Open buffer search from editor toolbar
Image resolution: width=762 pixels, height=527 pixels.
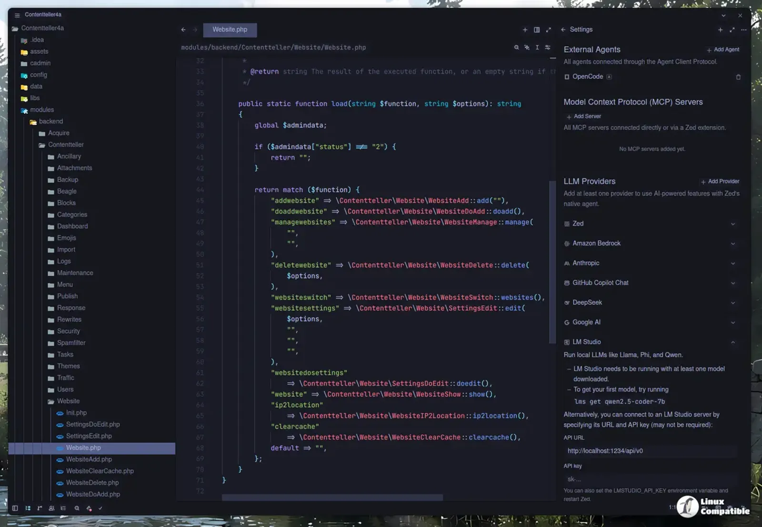point(516,47)
